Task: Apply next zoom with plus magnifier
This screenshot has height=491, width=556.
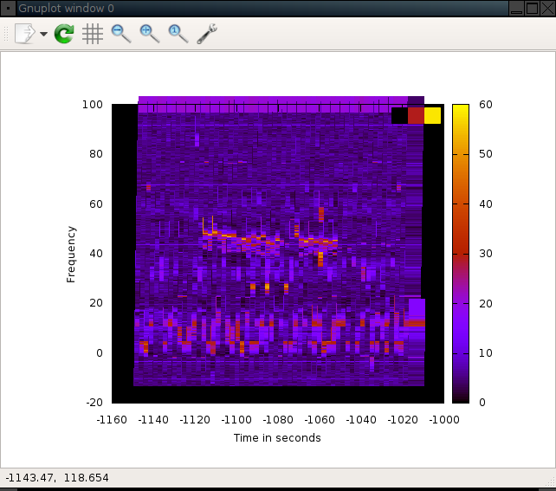Action: 150,34
